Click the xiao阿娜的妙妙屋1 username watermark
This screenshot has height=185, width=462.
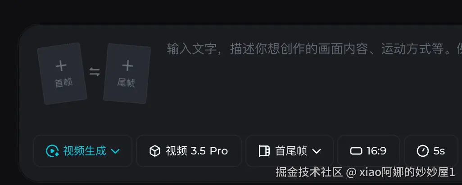(x=407, y=172)
